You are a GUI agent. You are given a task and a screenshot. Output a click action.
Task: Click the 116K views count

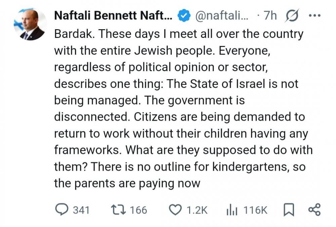pyautogui.click(x=255, y=210)
